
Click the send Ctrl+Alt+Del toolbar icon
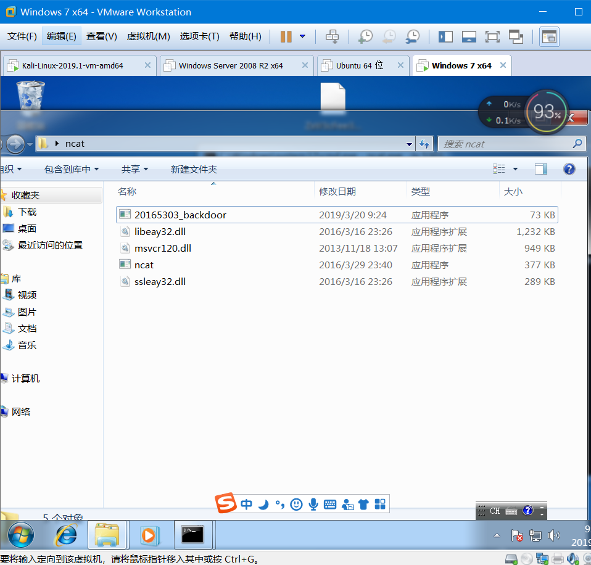pyautogui.click(x=332, y=36)
